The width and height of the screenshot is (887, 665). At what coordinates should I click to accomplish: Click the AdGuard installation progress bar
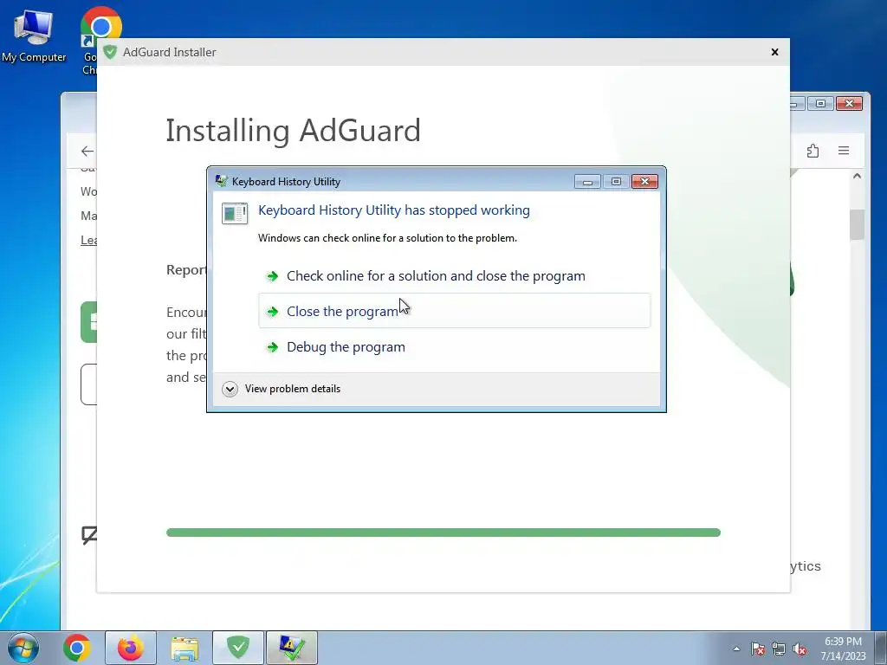pos(443,533)
